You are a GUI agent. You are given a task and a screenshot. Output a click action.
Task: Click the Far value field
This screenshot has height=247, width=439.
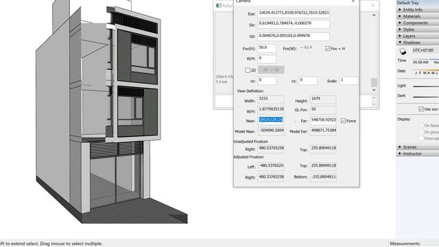point(323,120)
